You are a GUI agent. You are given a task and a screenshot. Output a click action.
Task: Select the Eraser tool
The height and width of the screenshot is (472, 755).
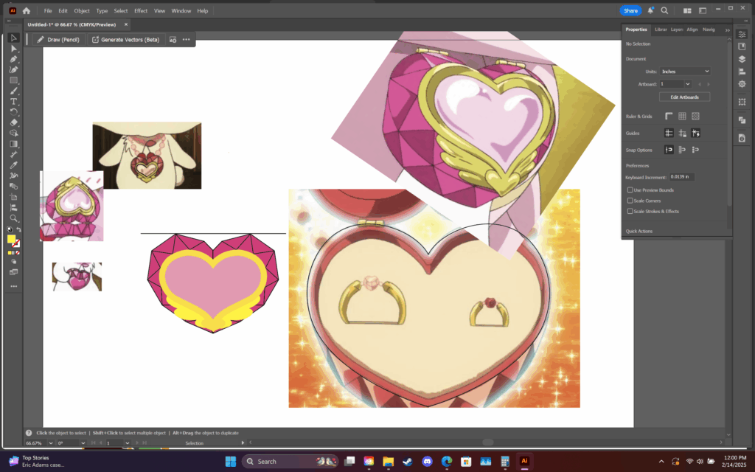(x=13, y=122)
